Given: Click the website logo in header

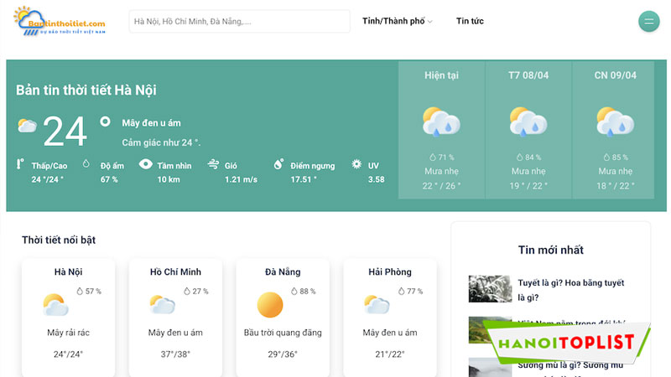Looking at the screenshot, I should click(60, 22).
